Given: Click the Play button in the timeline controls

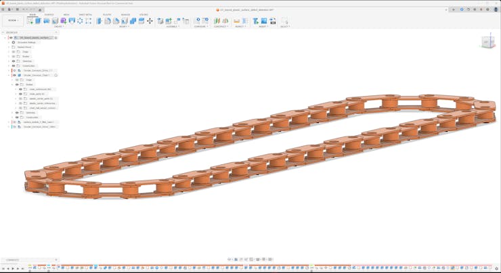Looking at the screenshot, I should [13, 268].
